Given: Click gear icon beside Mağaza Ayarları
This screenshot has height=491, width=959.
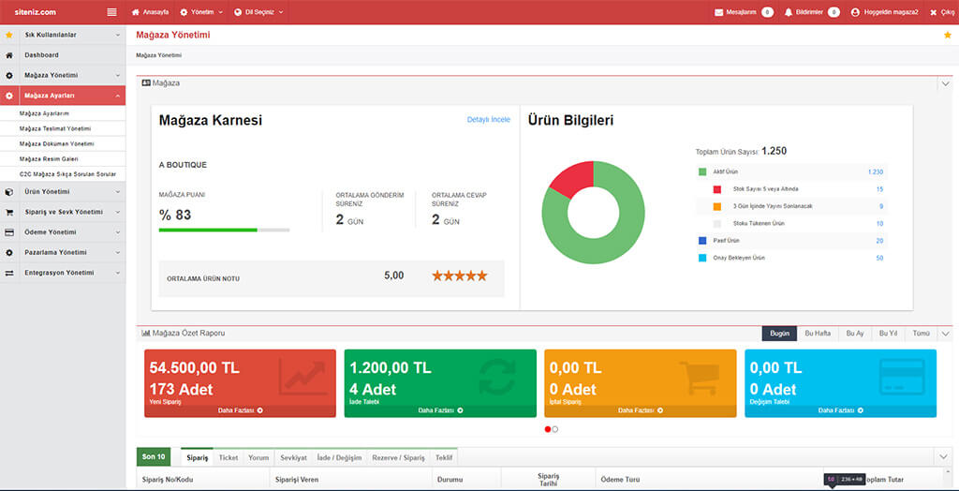Looking at the screenshot, I should 8,96.
